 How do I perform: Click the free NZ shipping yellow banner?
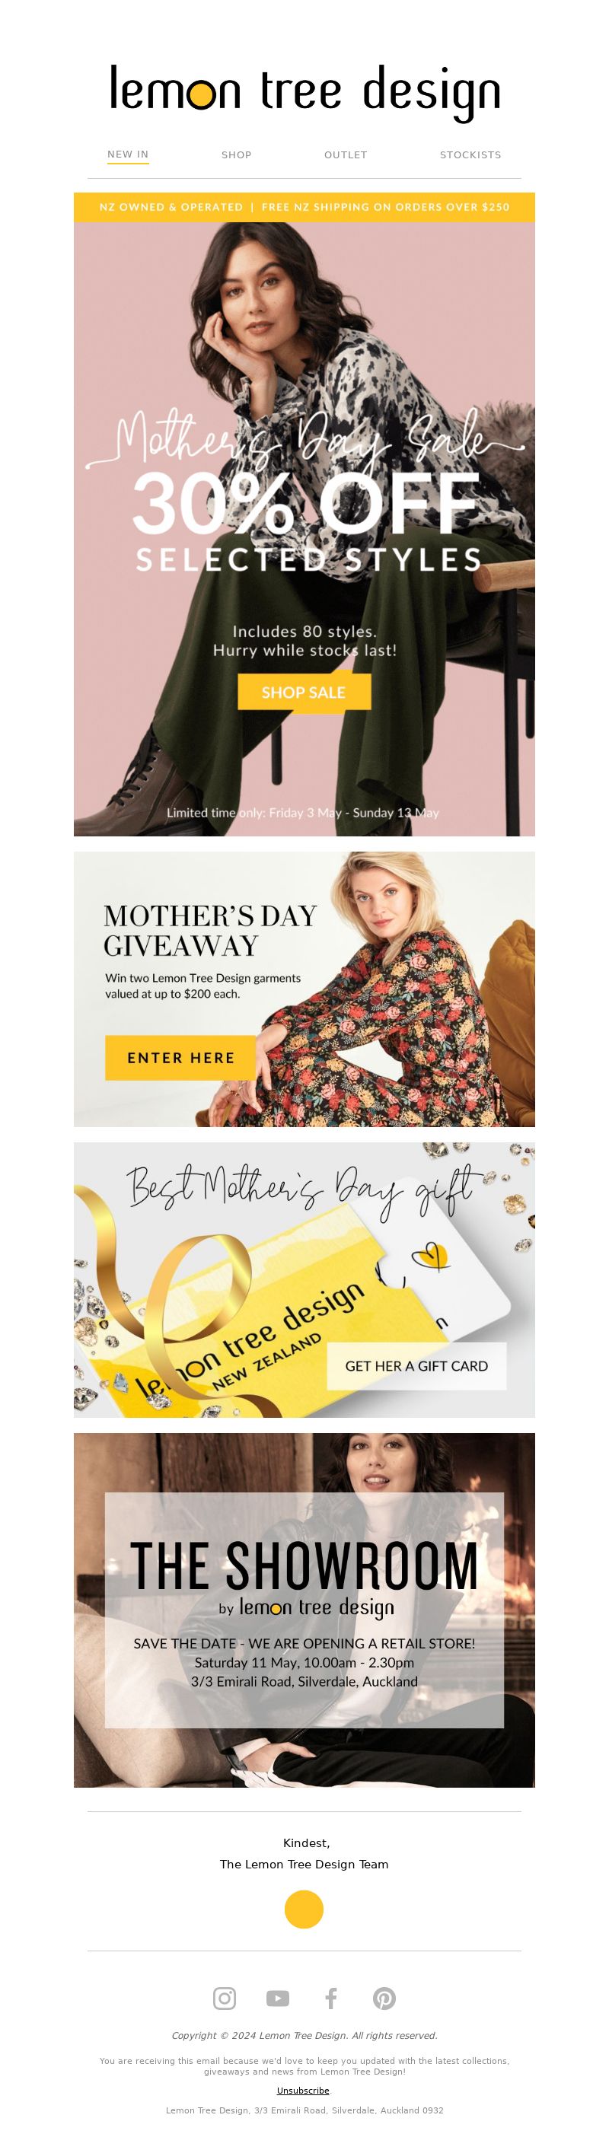point(304,207)
